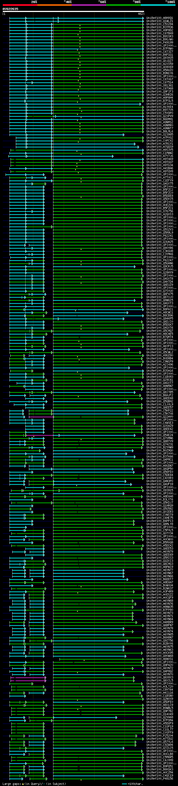Click the purple ~60% identity legend bar
Viewport: 178px width, 786px height.
(89, 5)
